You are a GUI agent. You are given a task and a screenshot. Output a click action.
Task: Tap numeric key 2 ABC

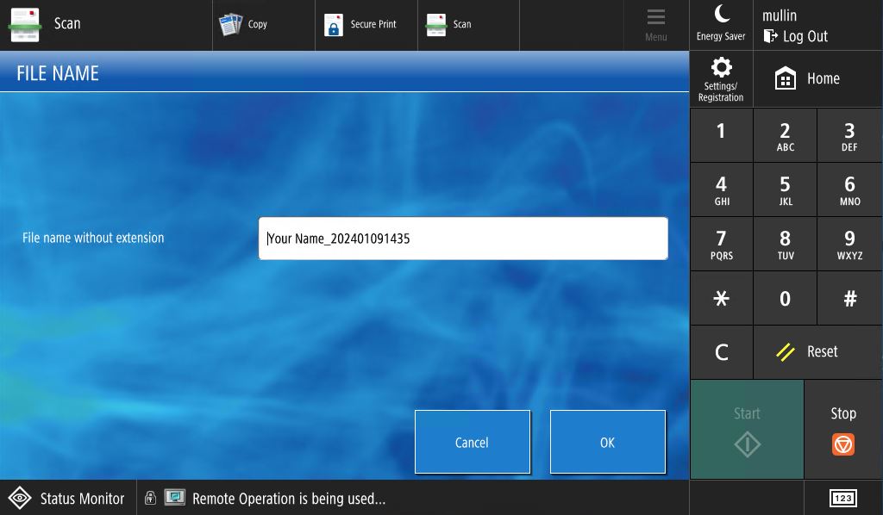(x=785, y=135)
